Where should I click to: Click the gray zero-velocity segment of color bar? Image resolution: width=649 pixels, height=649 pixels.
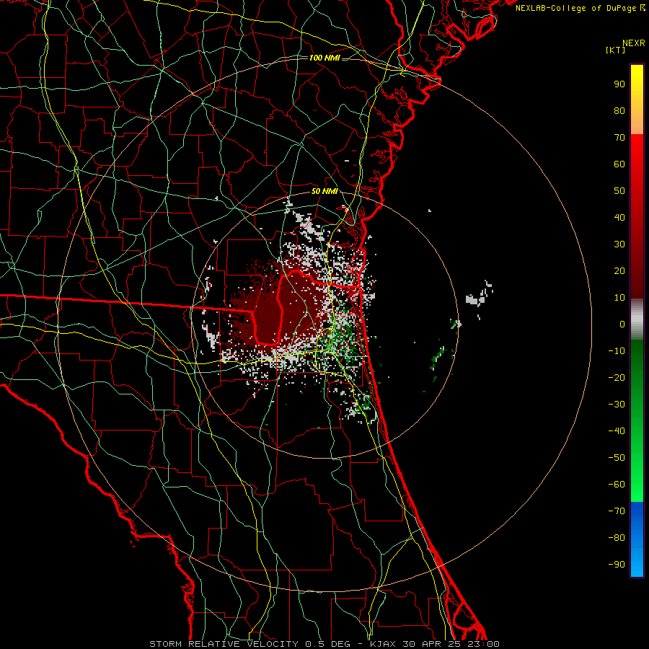click(x=637, y=319)
